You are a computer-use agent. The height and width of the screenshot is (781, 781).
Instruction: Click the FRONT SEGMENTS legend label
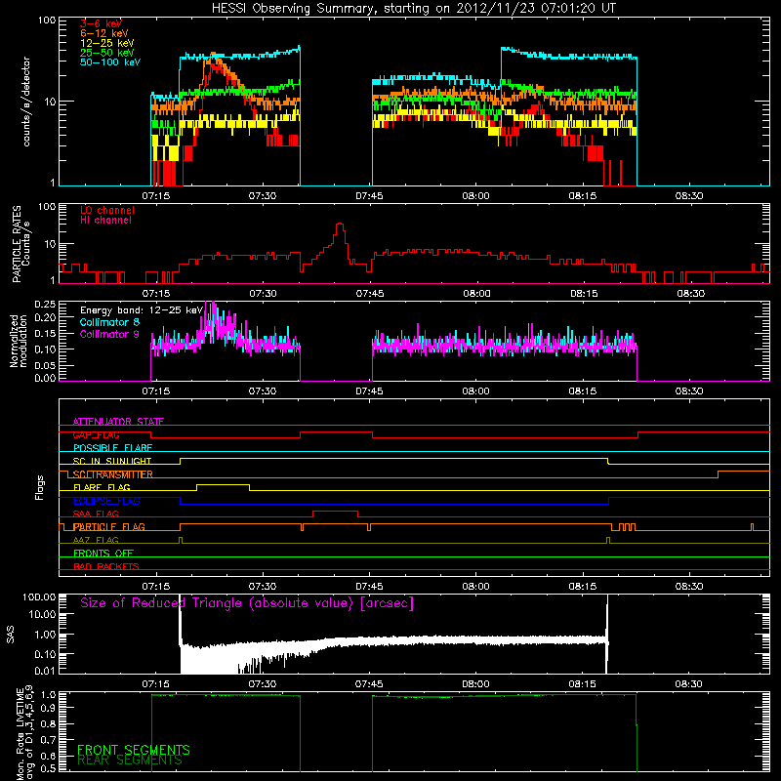(134, 750)
